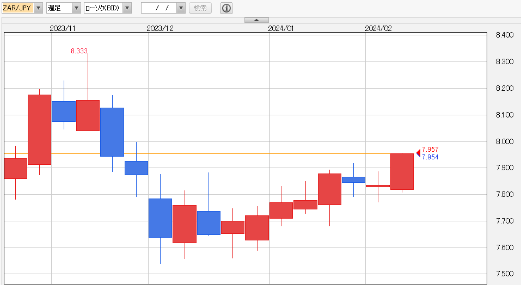Open the date picker dropdown arrow
Image resolution: width=521 pixels, height=285 pixels.
point(181,8)
